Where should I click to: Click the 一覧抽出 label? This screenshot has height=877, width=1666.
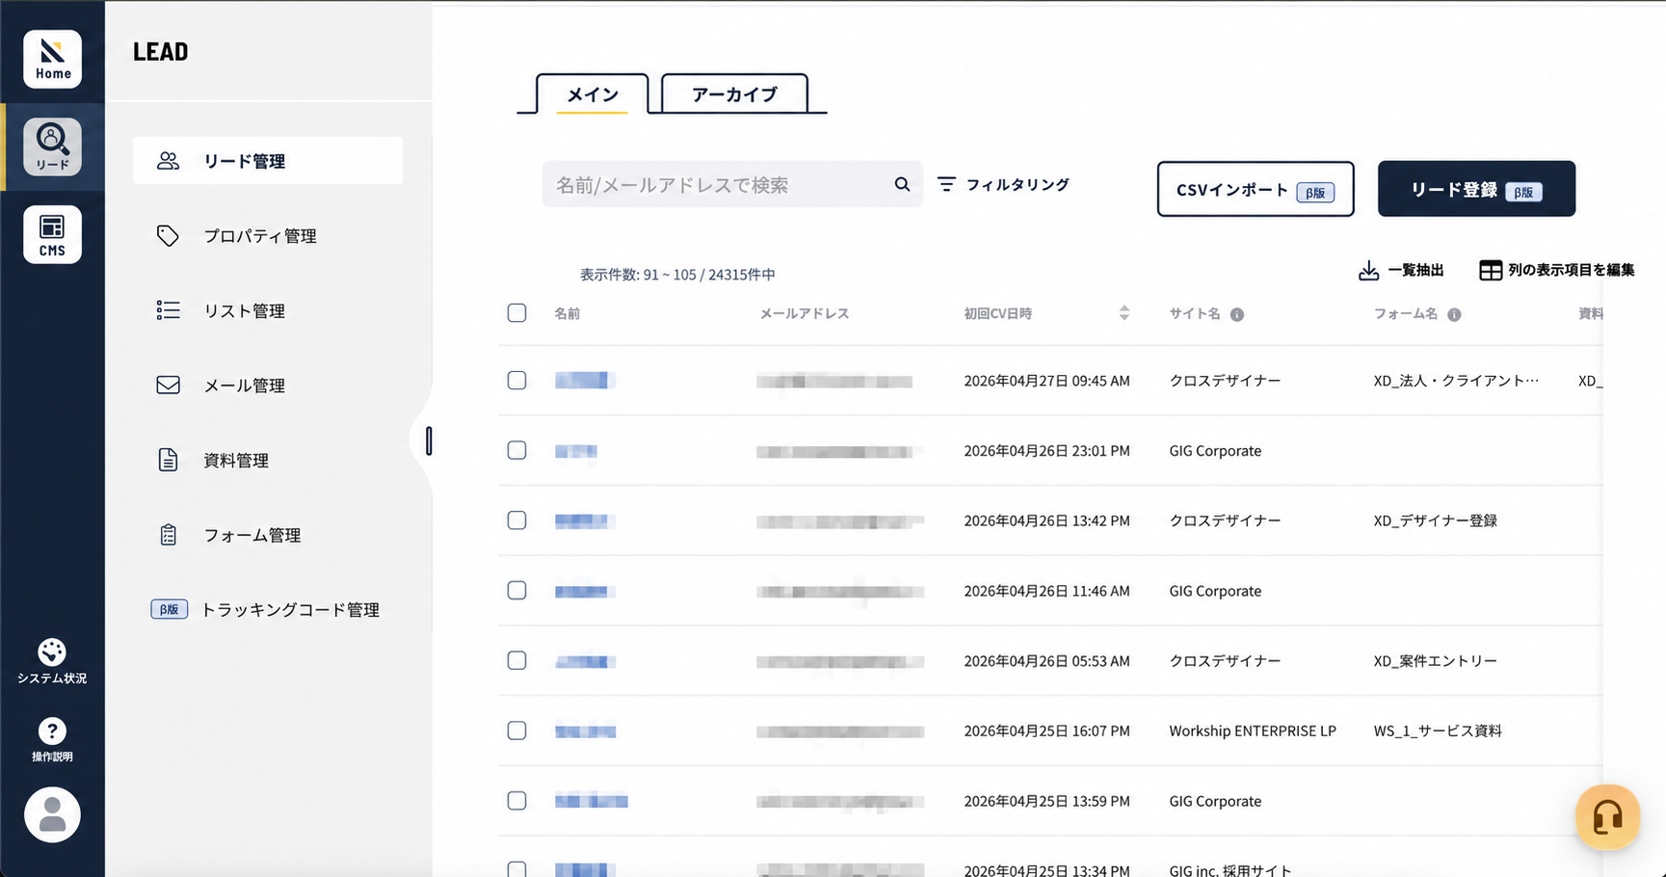(1415, 270)
